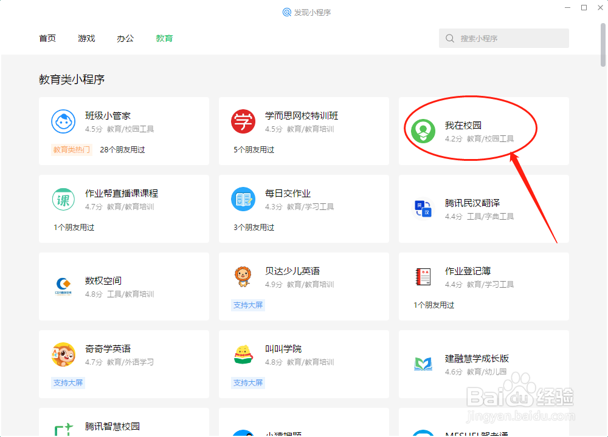608x437 pixels.
Task: Click the 数权空间 title
Action: pyautogui.click(x=103, y=280)
